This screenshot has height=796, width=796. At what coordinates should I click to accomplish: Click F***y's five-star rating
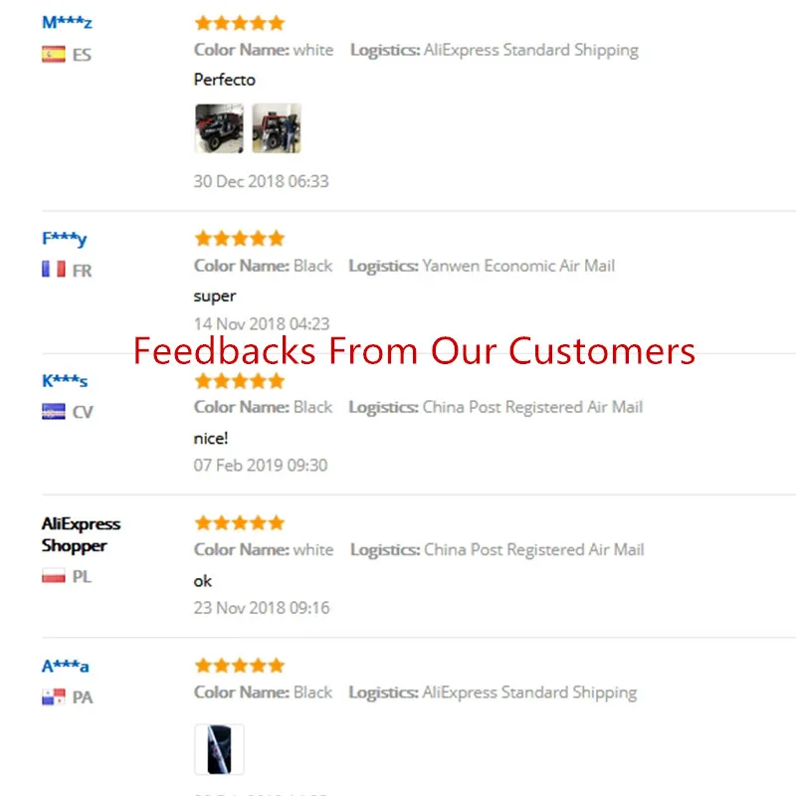tap(239, 238)
